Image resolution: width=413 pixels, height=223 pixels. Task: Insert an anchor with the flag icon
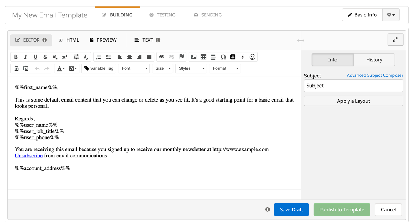pyautogui.click(x=181, y=57)
